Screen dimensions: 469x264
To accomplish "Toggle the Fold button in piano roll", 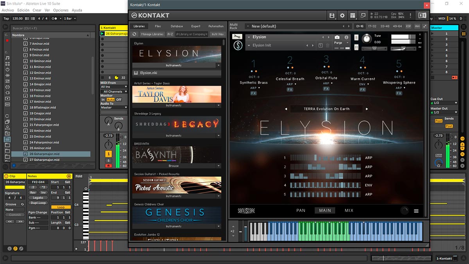I will pos(79,176).
